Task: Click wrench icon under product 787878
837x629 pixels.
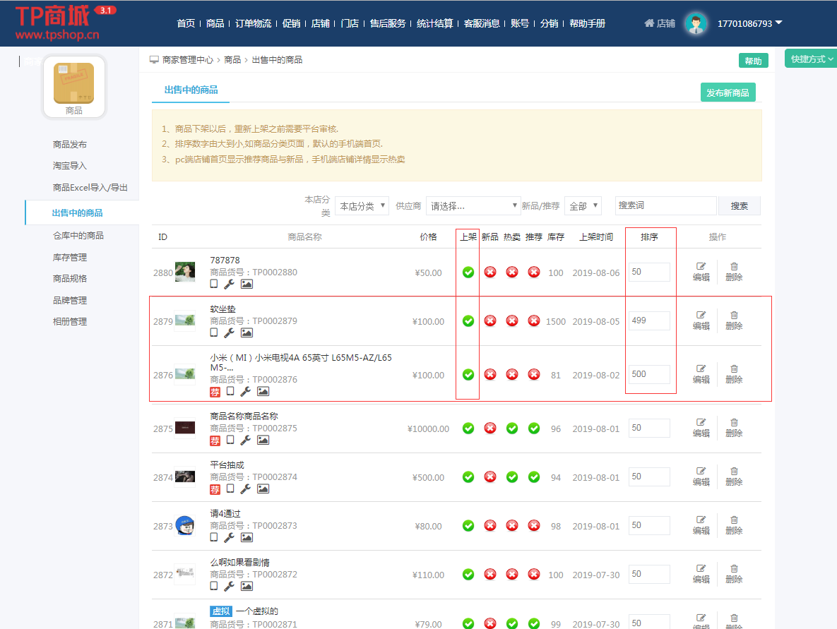Action: [x=230, y=284]
